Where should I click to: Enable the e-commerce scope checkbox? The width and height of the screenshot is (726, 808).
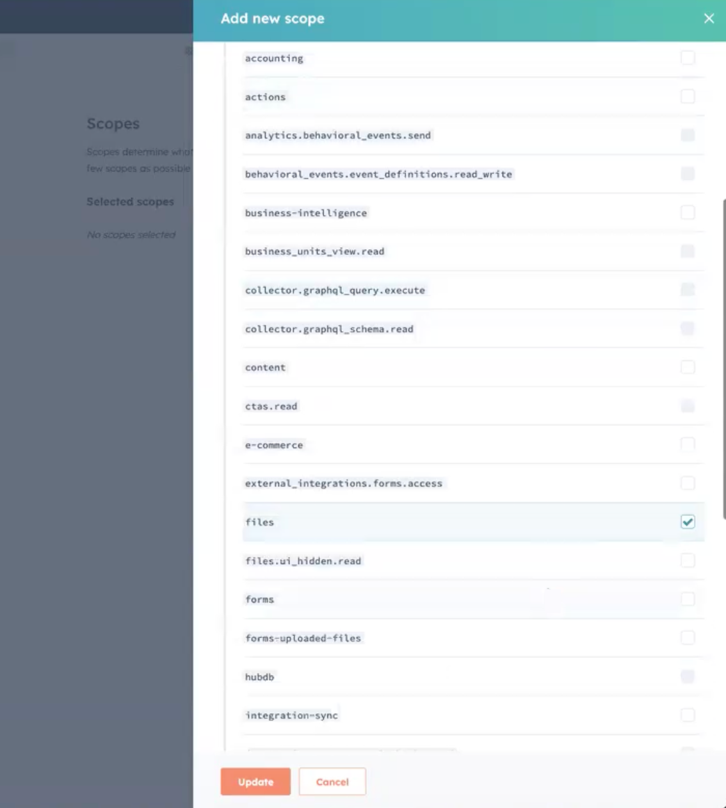point(688,444)
